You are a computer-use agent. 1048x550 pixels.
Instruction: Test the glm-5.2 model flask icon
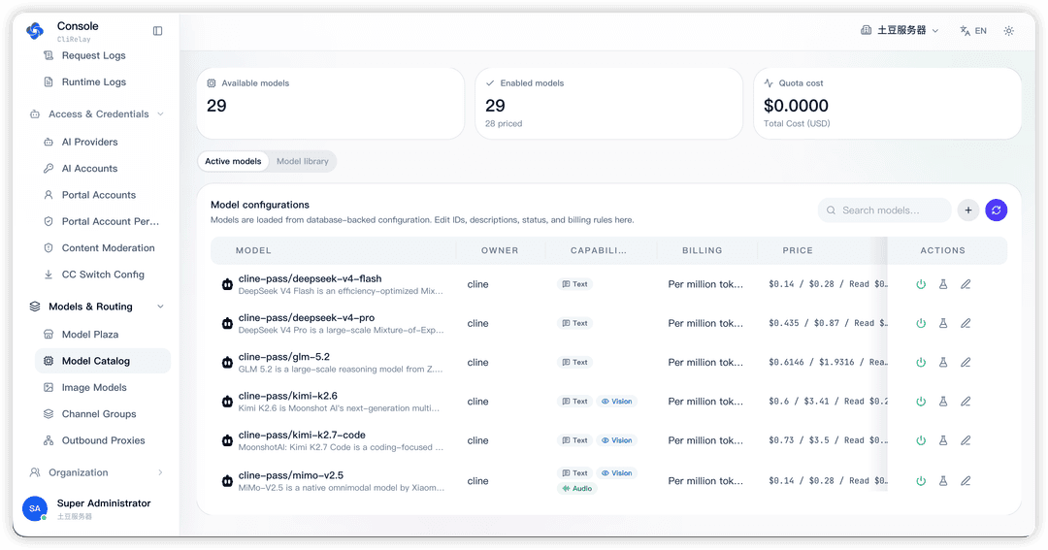[x=943, y=362]
